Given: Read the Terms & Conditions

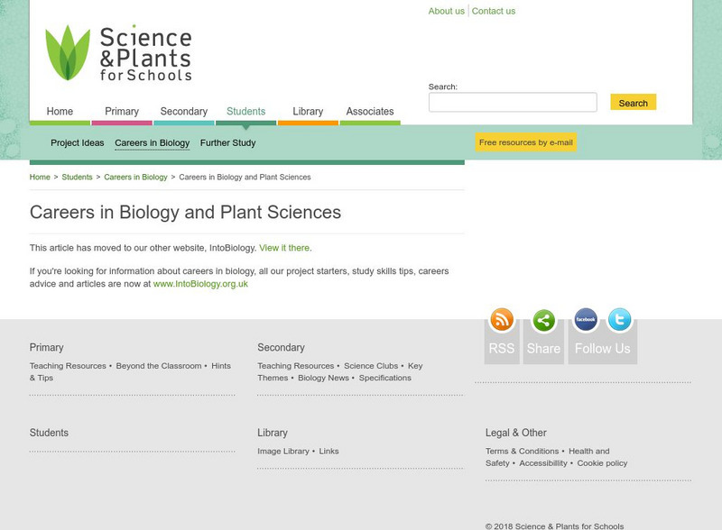Looking at the screenshot, I should click(522, 452).
